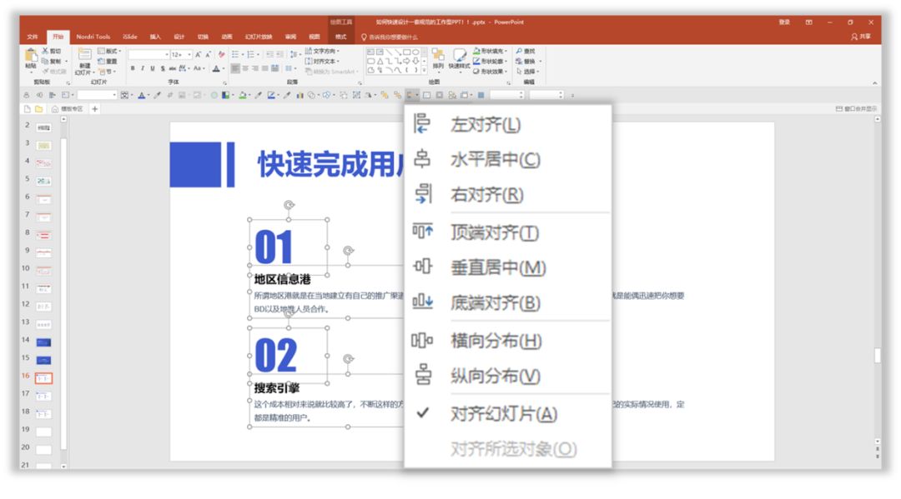Choose 左对齐(L) from the align menu
Image resolution: width=901 pixels, height=499 pixels.
coord(508,124)
